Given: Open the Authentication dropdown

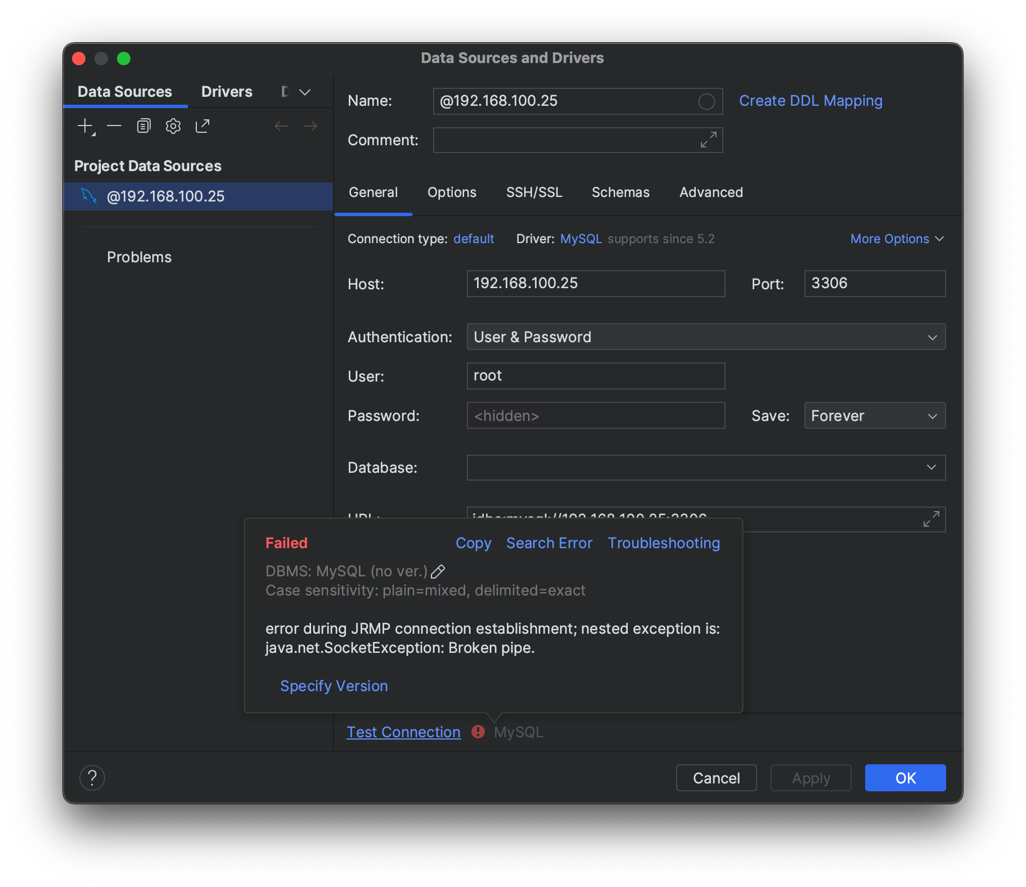Looking at the screenshot, I should pyautogui.click(x=706, y=337).
